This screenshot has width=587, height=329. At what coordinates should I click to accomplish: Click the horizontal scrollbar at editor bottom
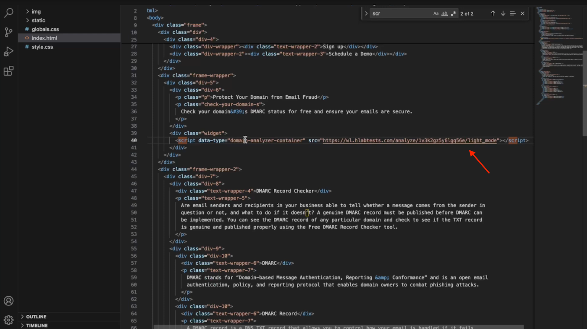pyautogui.click(x=338, y=327)
